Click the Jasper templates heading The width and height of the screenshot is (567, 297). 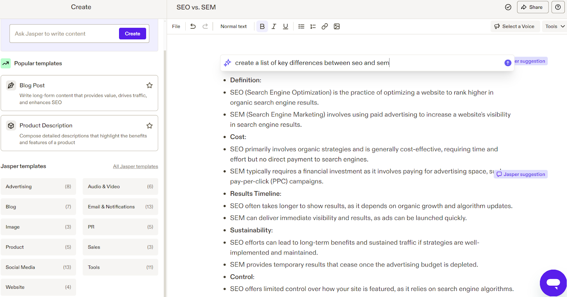coord(23,166)
